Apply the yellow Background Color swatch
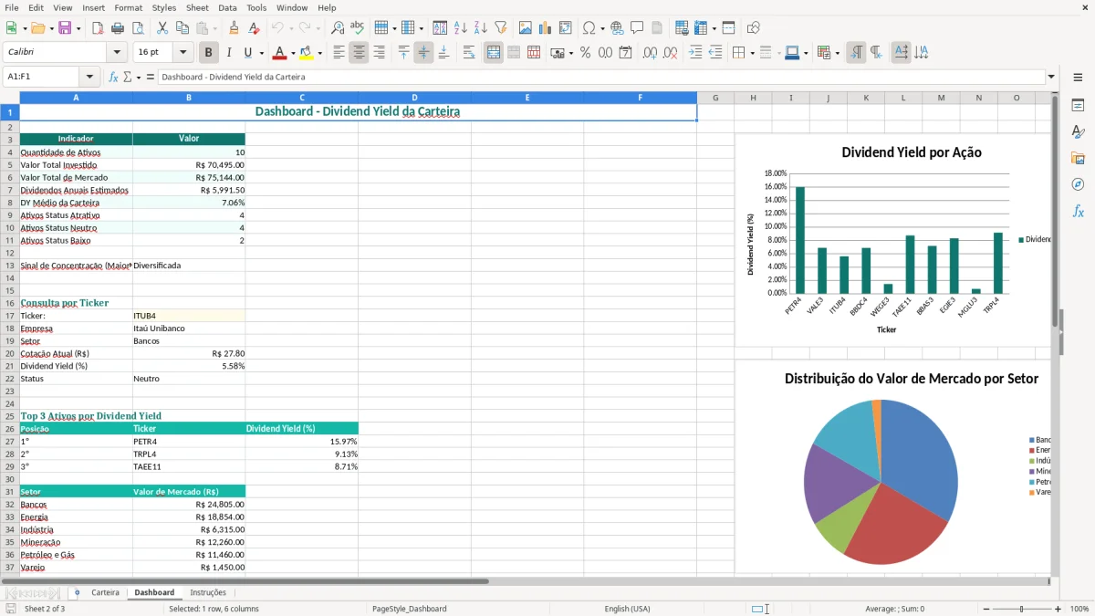This screenshot has height=616, width=1095. pyautogui.click(x=307, y=53)
